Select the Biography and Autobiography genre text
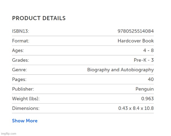The height and width of the screenshot is (136, 171). [120, 70]
